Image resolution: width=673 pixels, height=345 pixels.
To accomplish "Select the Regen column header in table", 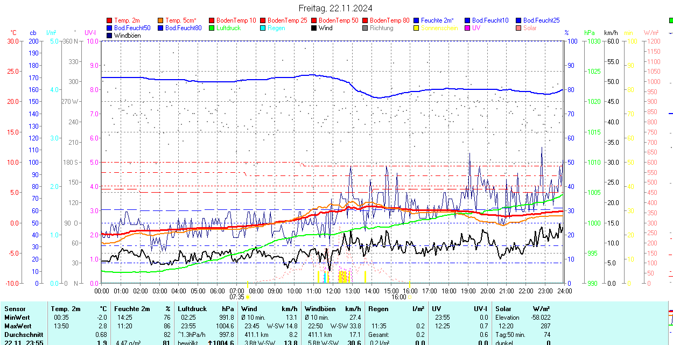I will point(378,309).
